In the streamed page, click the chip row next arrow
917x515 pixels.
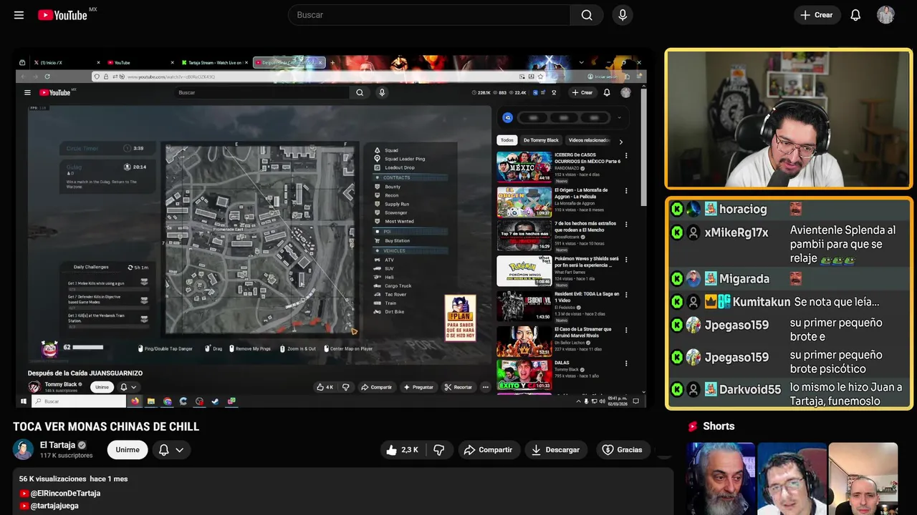[620, 141]
